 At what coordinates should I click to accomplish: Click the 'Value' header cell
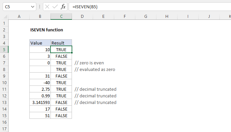point(40,43)
